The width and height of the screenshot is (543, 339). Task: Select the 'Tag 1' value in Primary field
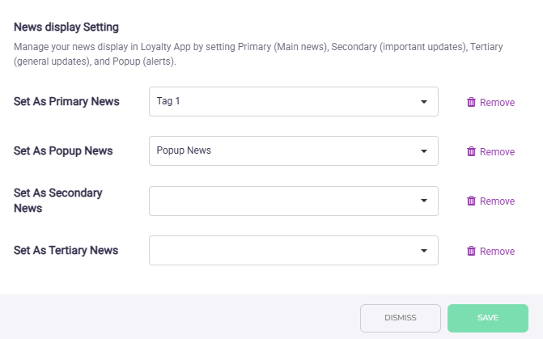point(171,101)
